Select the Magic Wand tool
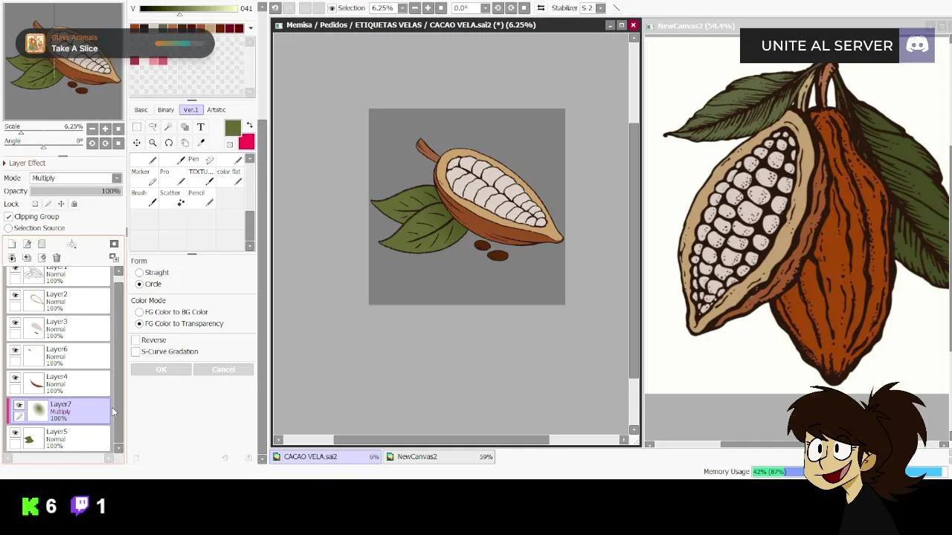Screen dimensions: 952x535 coord(169,127)
